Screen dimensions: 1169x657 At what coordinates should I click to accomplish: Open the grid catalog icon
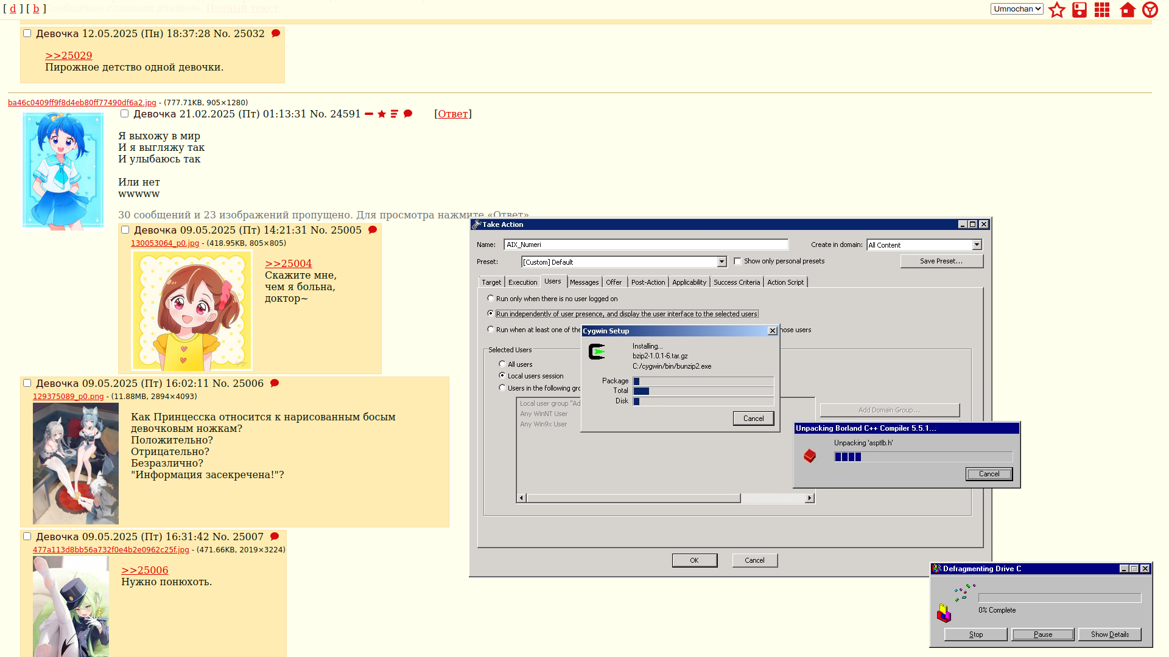pos(1102,10)
